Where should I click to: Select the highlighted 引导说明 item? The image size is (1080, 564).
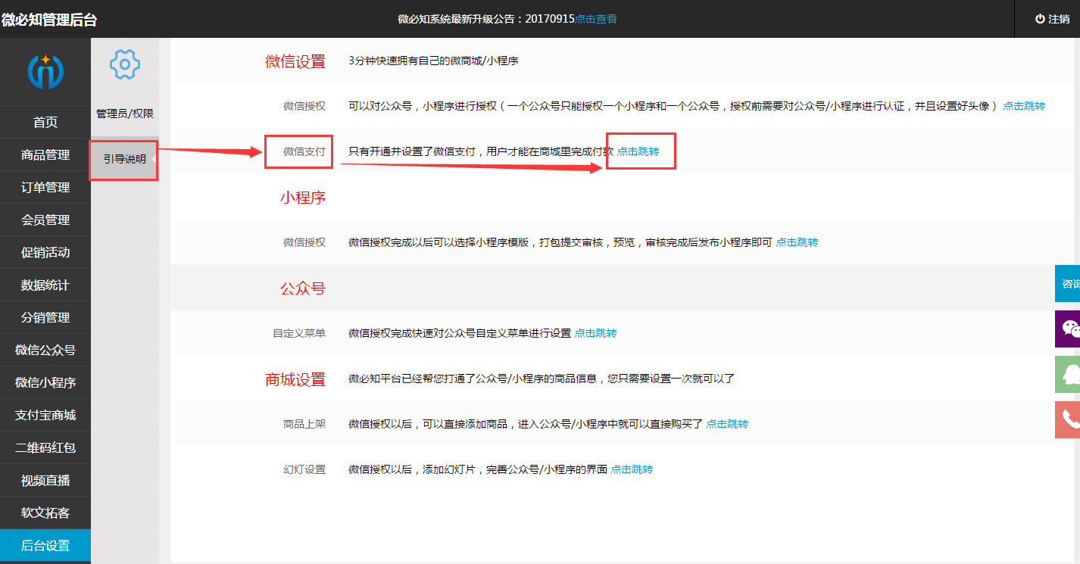123,160
